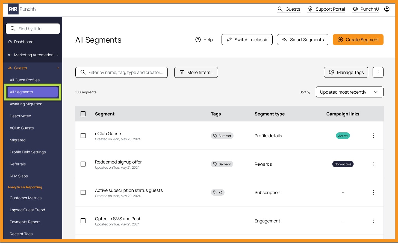Viewport: 398px width, 244px height.
Task: Click the Segment column header
Action: point(105,114)
